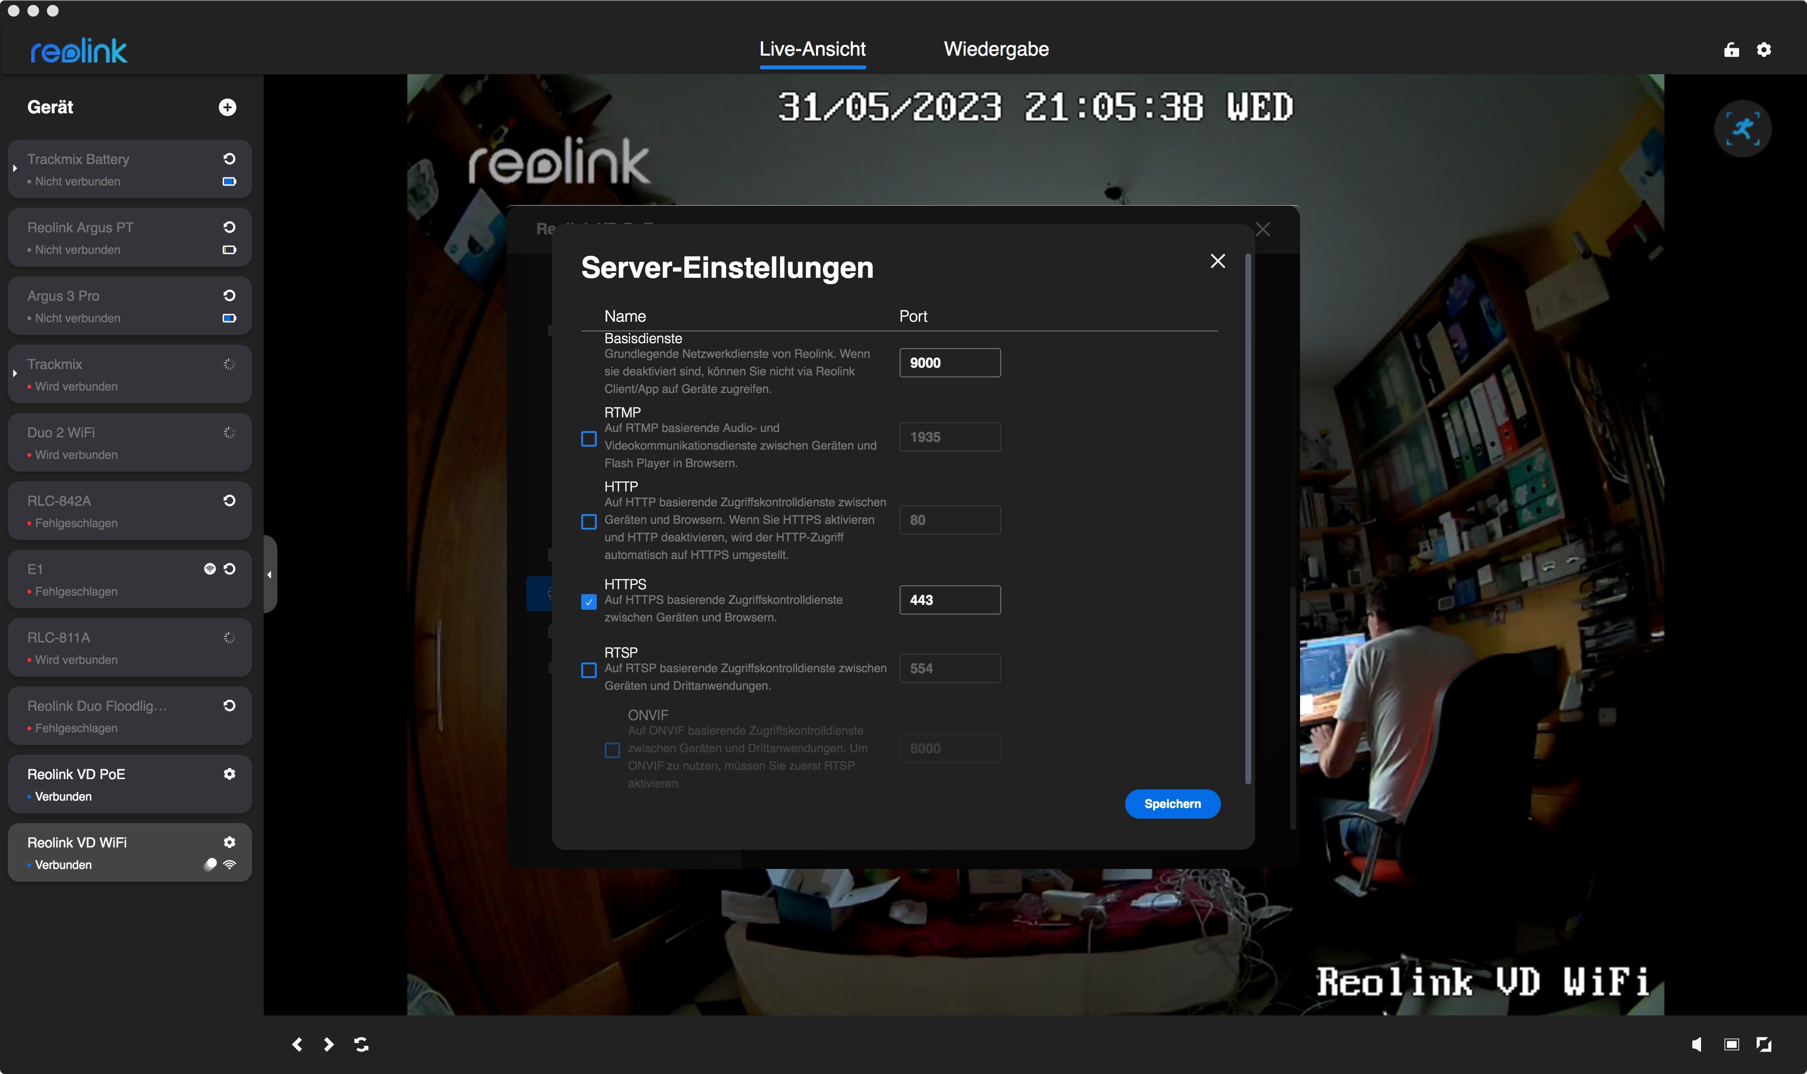Uncheck the HTTPS checkbox

pyautogui.click(x=588, y=601)
